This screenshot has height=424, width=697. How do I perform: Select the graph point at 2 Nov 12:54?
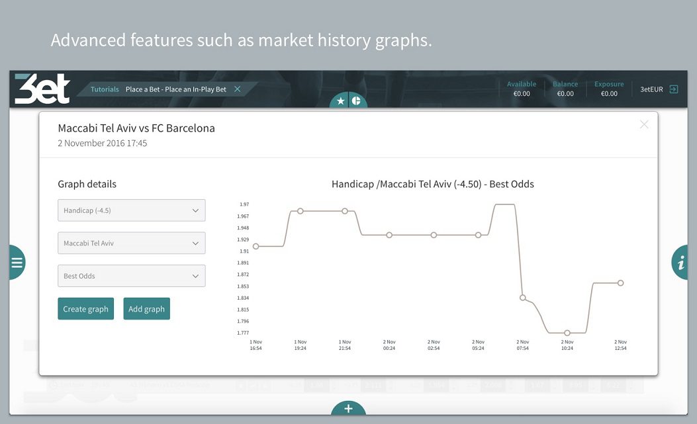pos(620,283)
